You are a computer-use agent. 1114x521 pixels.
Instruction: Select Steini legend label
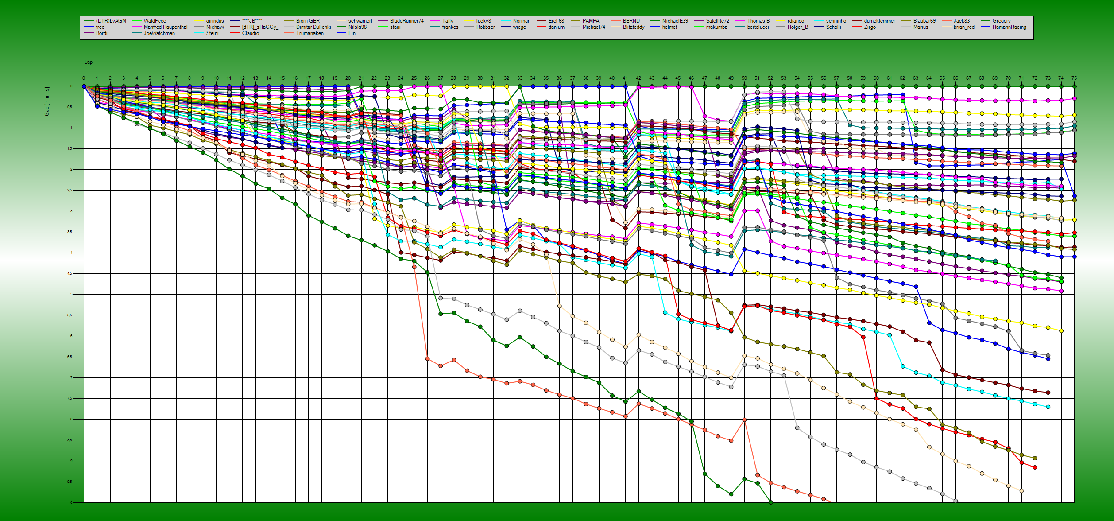pyautogui.click(x=212, y=33)
